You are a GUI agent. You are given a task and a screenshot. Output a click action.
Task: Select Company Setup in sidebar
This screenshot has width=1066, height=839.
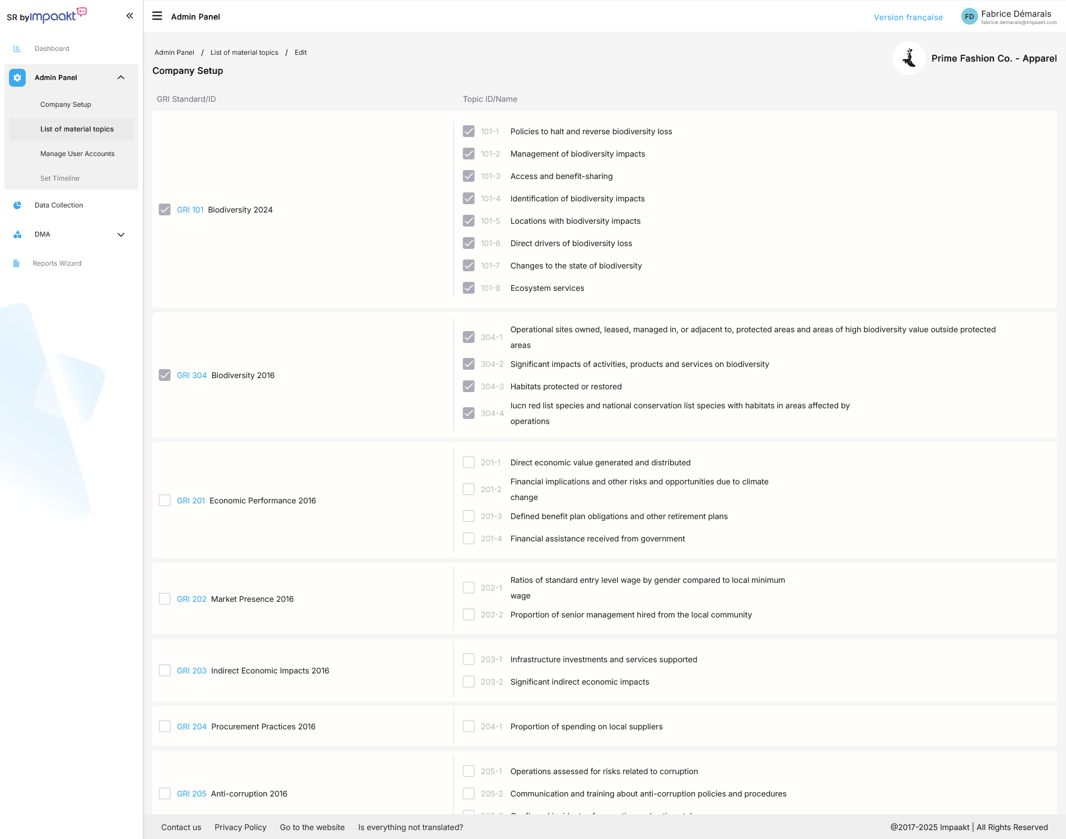pyautogui.click(x=66, y=105)
